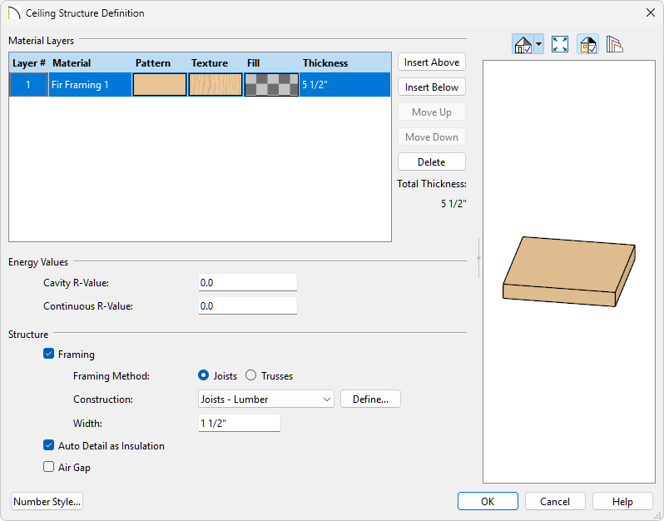Image resolution: width=664 pixels, height=521 pixels.
Task: Delete the selected material layer
Action: point(432,161)
